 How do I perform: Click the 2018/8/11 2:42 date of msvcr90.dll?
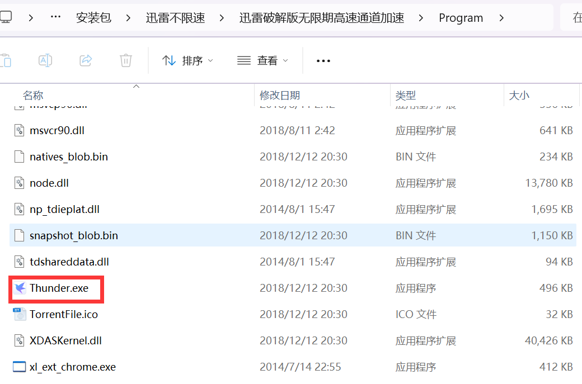click(297, 130)
